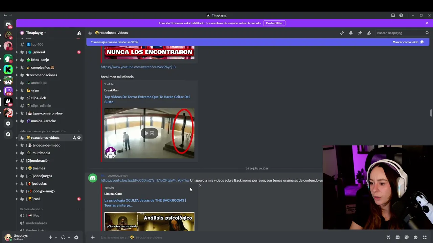
Task: Create invite for reacciones-videos channel
Action: (74, 138)
